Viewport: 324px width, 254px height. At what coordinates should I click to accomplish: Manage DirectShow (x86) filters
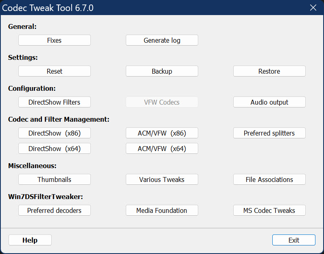pos(55,133)
